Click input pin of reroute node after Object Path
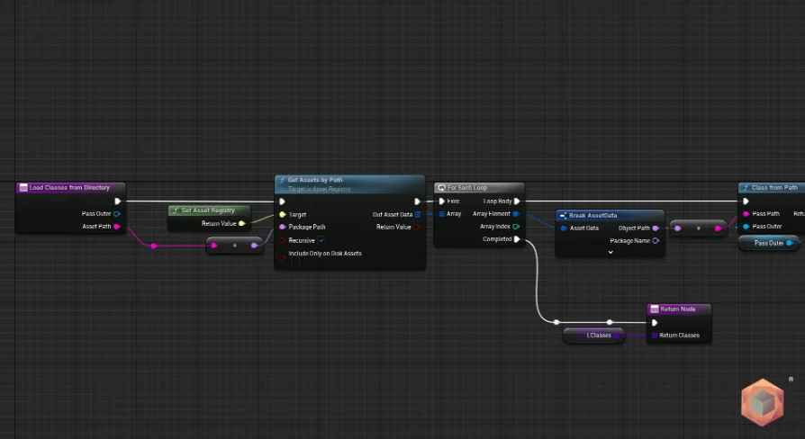The width and height of the screenshot is (805, 439). point(678,228)
